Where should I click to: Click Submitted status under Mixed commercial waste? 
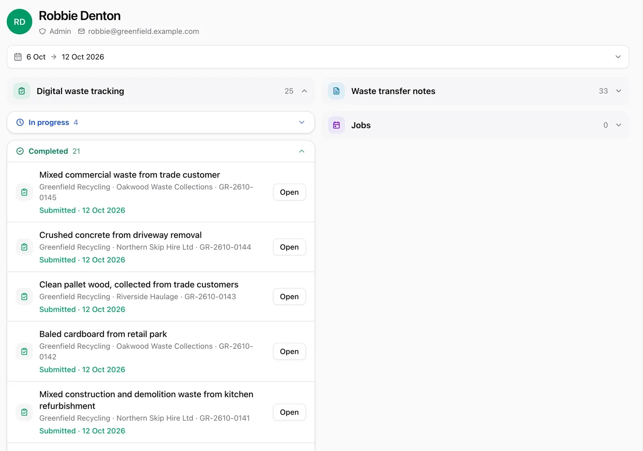(x=82, y=210)
